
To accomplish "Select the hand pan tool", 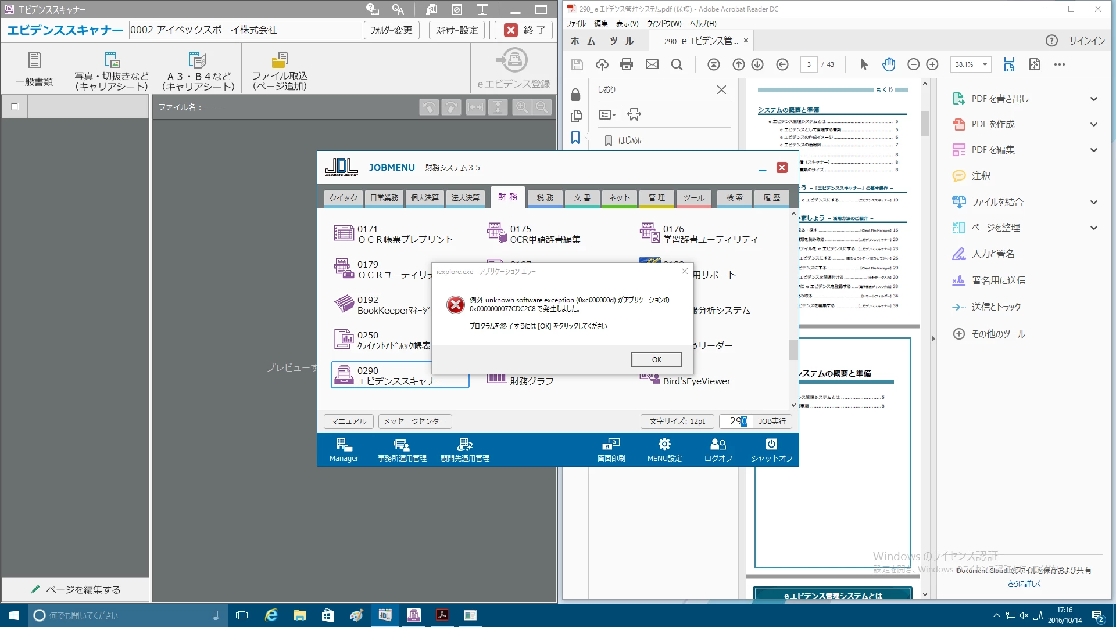I will click(x=888, y=64).
